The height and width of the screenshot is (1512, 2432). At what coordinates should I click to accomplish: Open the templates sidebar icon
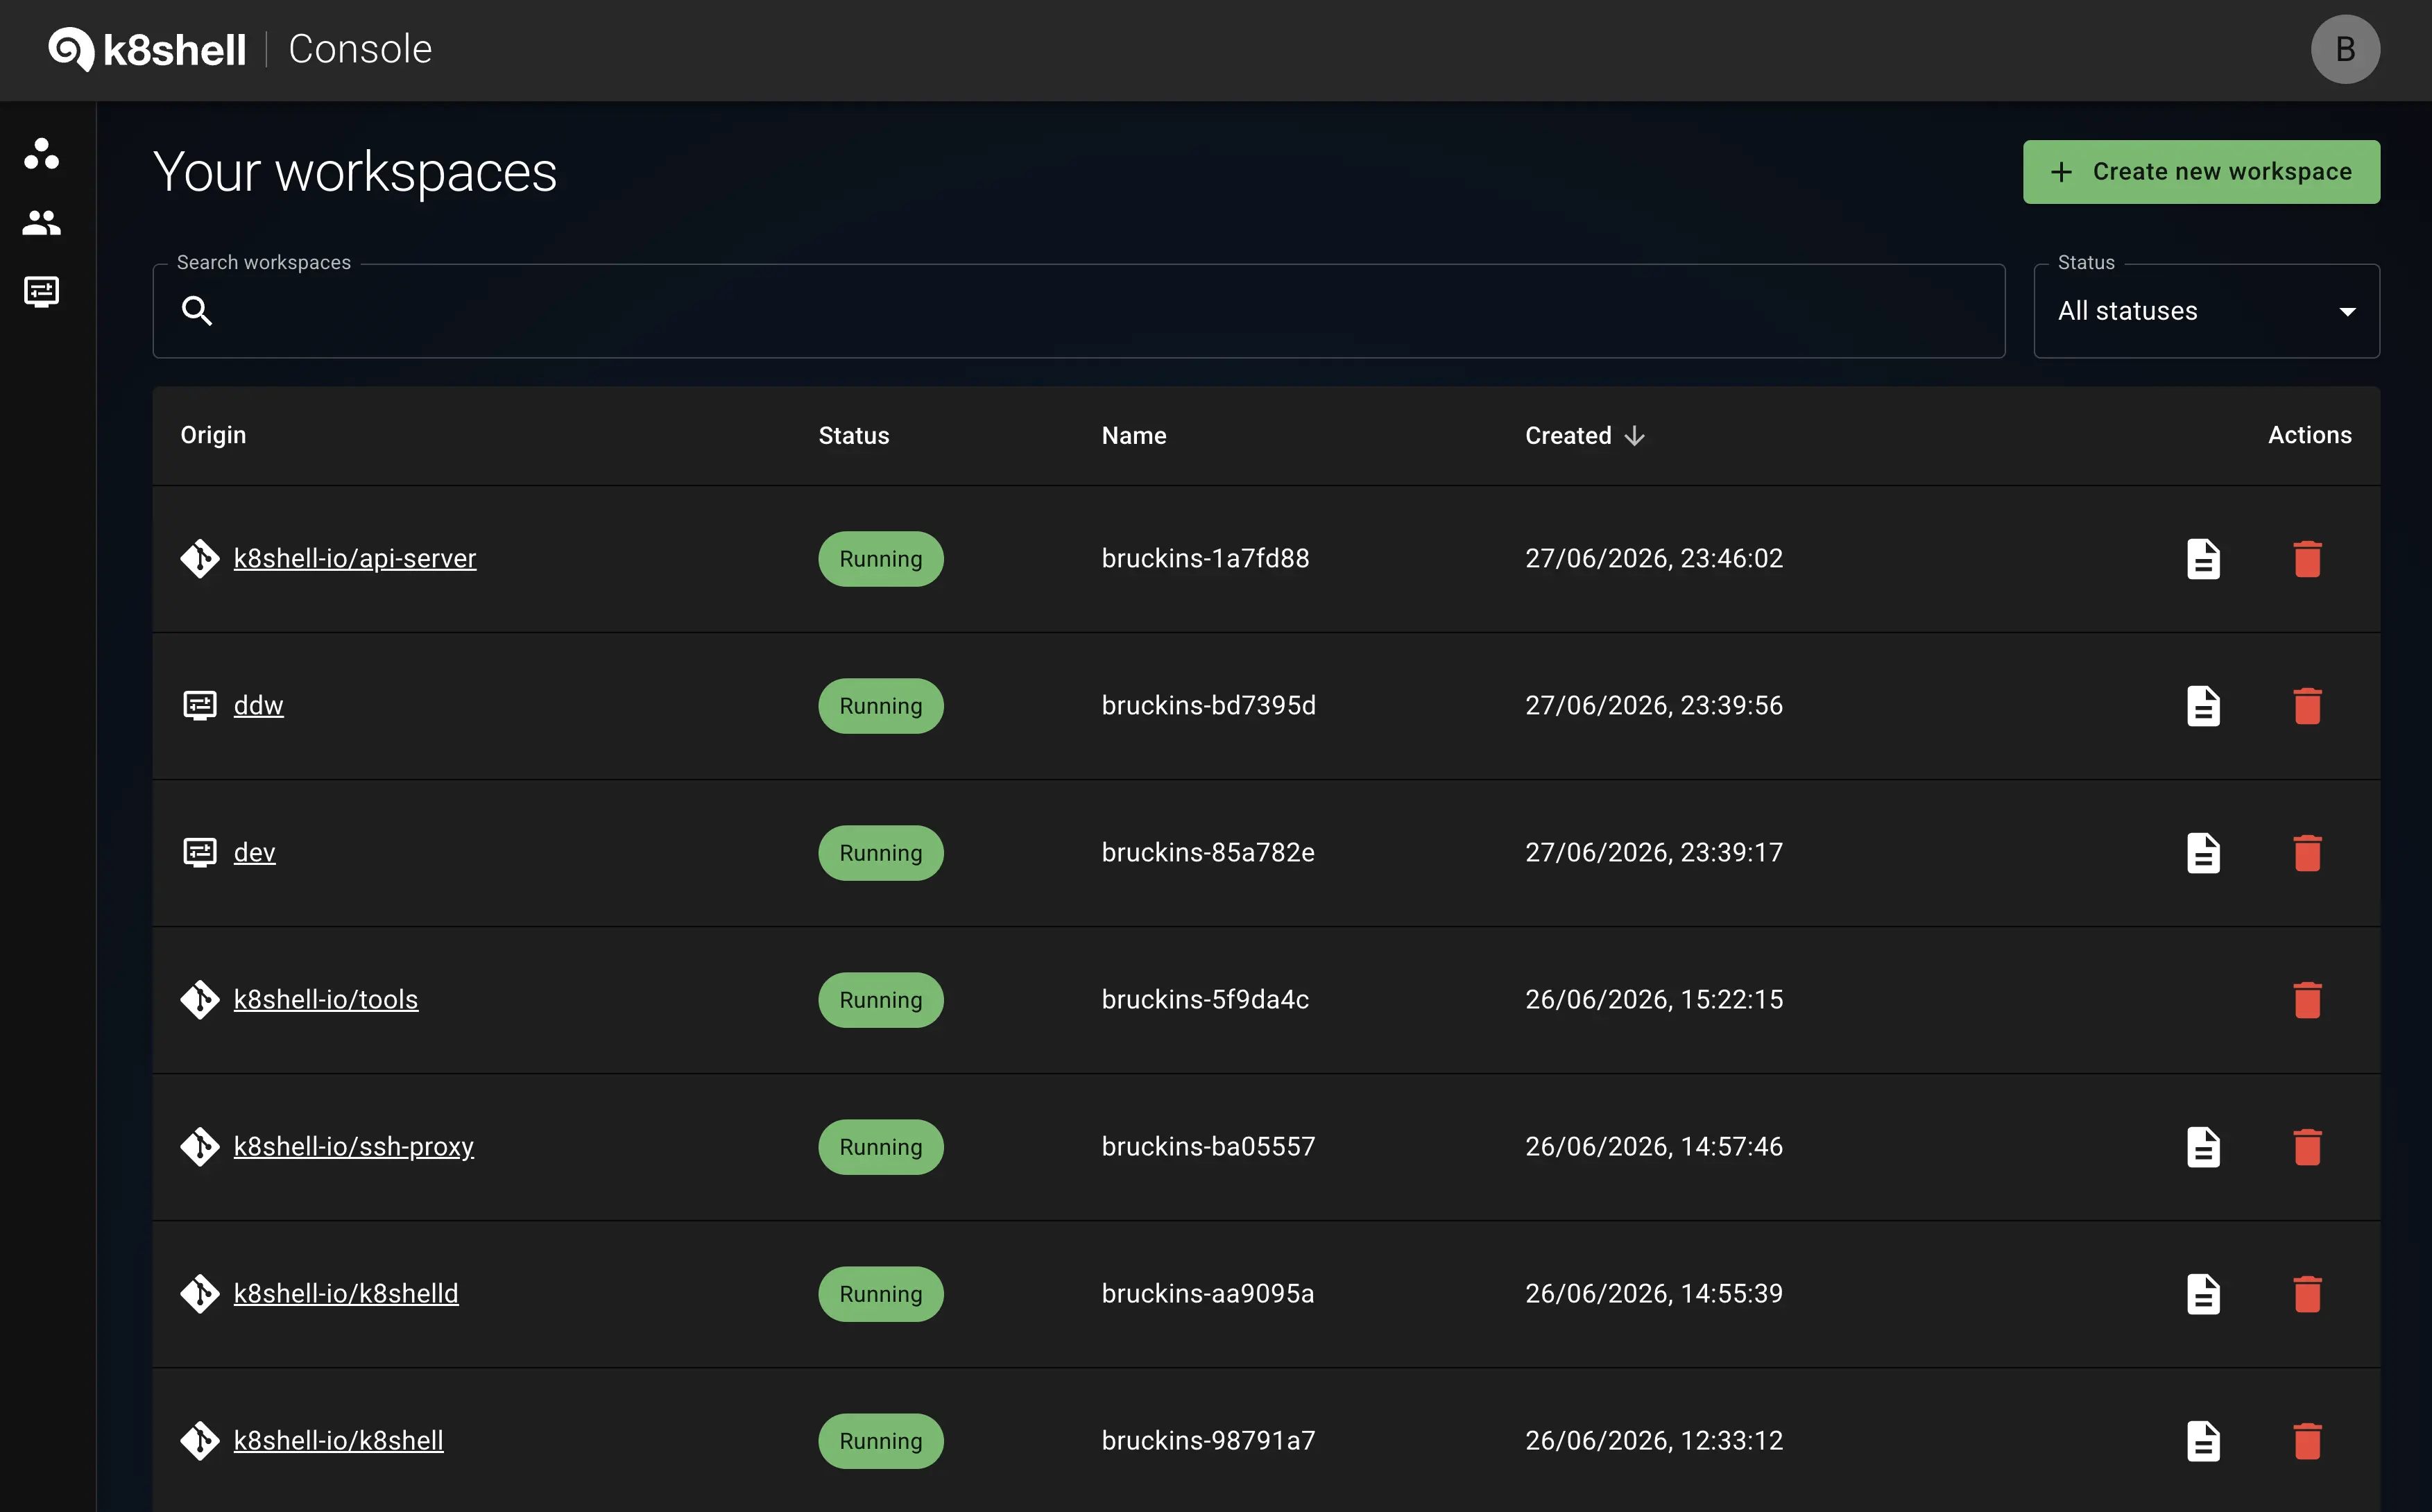click(41, 291)
